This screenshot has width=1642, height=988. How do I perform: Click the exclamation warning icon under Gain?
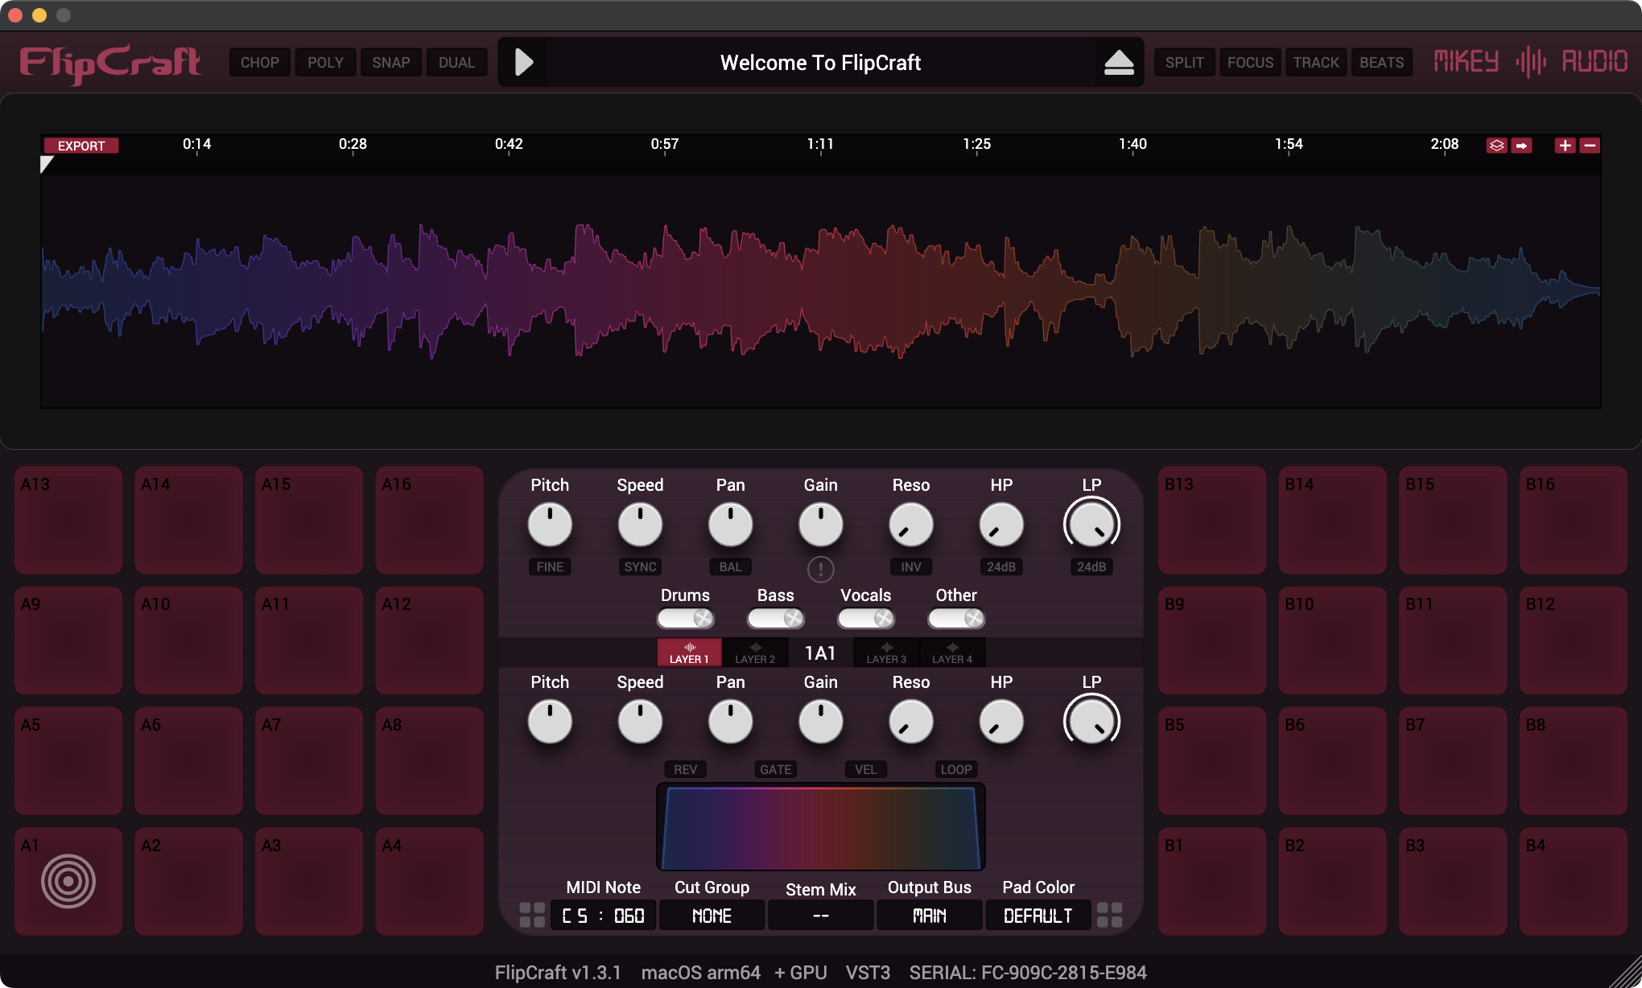pyautogui.click(x=820, y=570)
